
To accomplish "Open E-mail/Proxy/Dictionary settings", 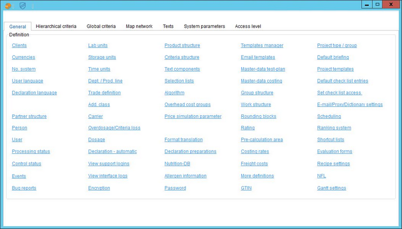I will 350,104.
